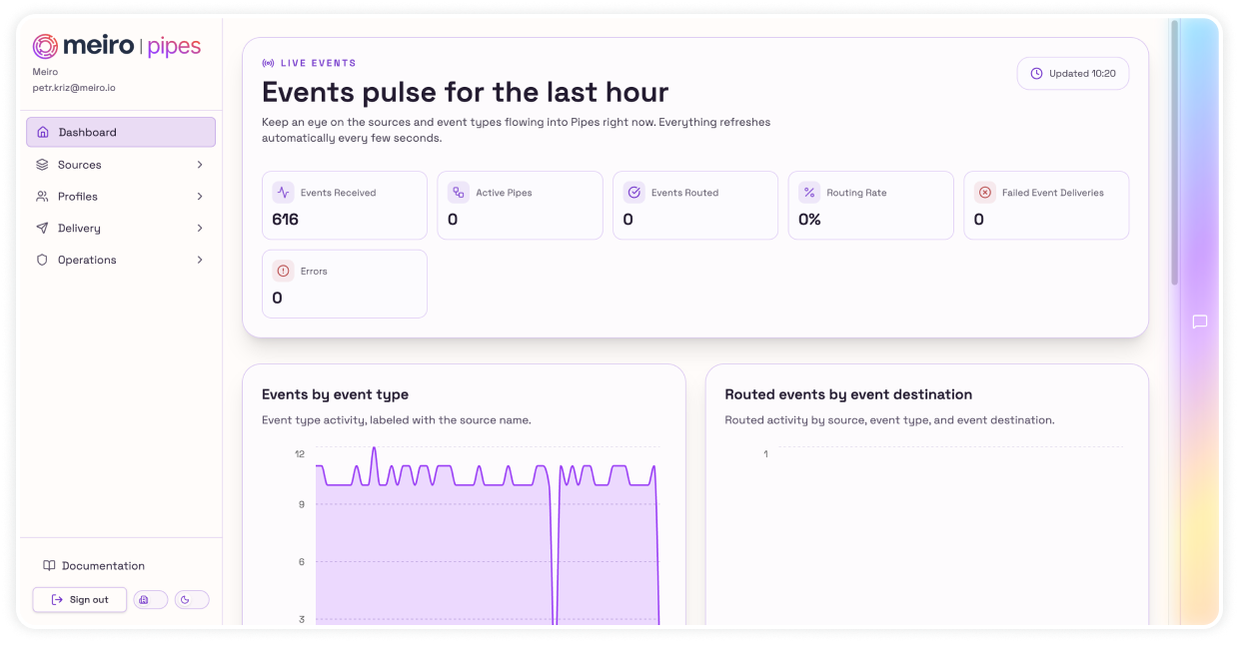Open the Dashboard menu item
The height and width of the screenshot is (647, 1239).
click(x=121, y=132)
